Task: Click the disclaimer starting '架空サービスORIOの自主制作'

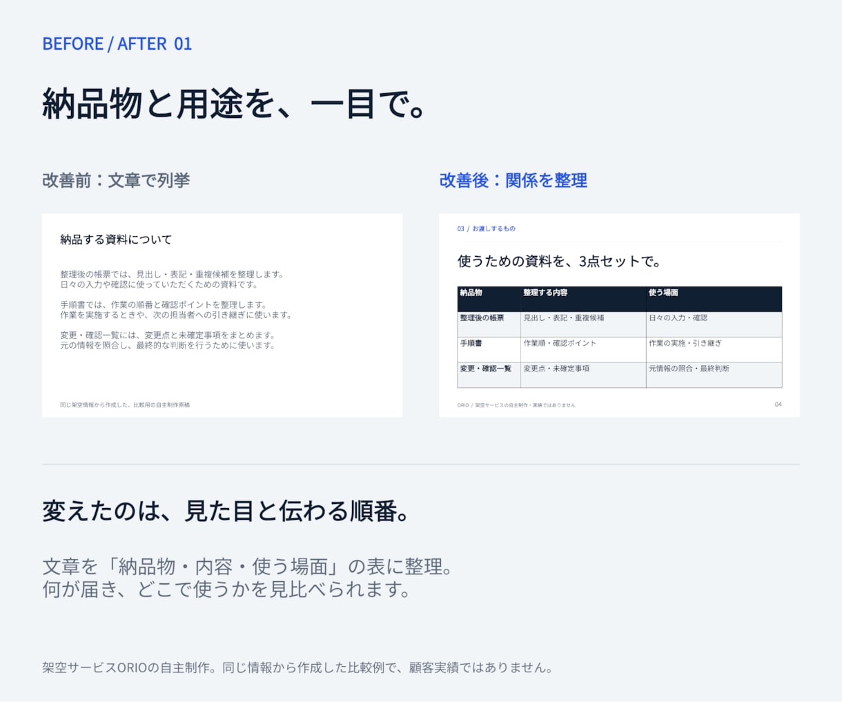Action: pyautogui.click(x=297, y=667)
